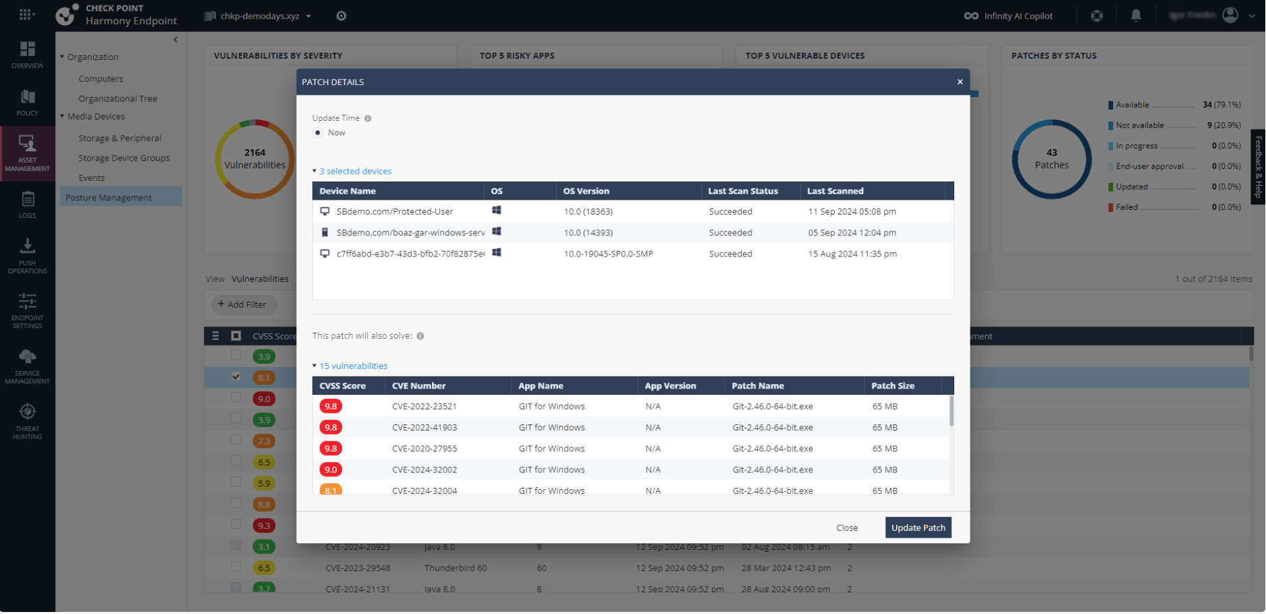Open Events in navigation tree
Viewport: 1266px width, 614px height.
(91, 178)
